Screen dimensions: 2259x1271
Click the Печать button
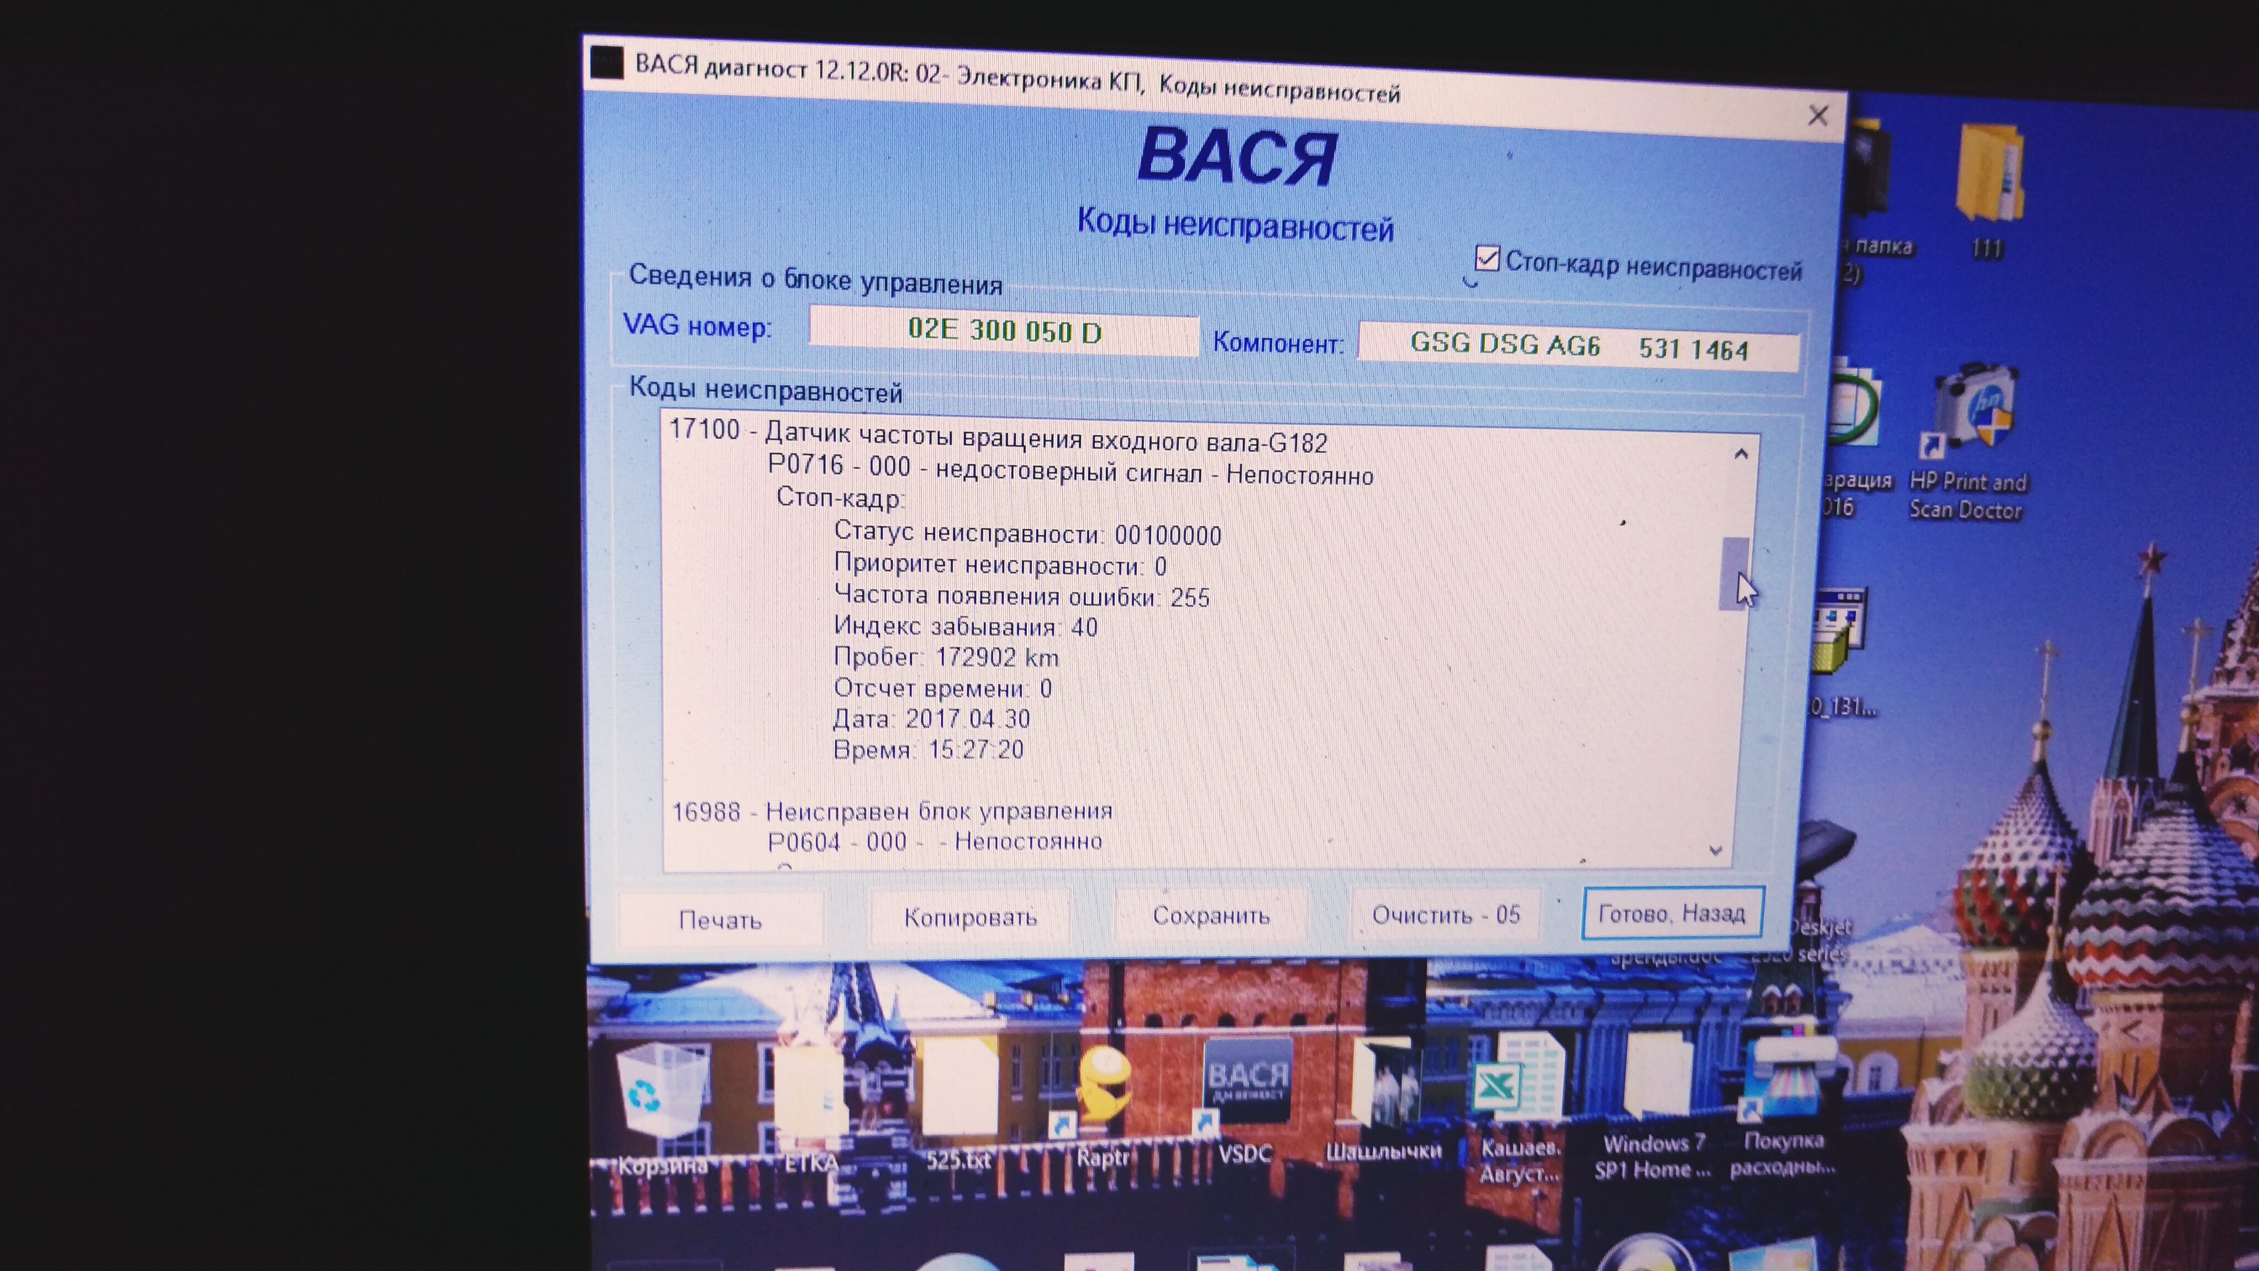click(x=720, y=920)
